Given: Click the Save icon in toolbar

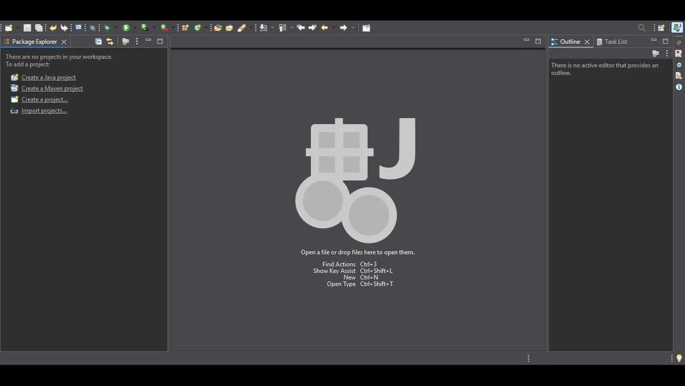Looking at the screenshot, I should [27, 28].
